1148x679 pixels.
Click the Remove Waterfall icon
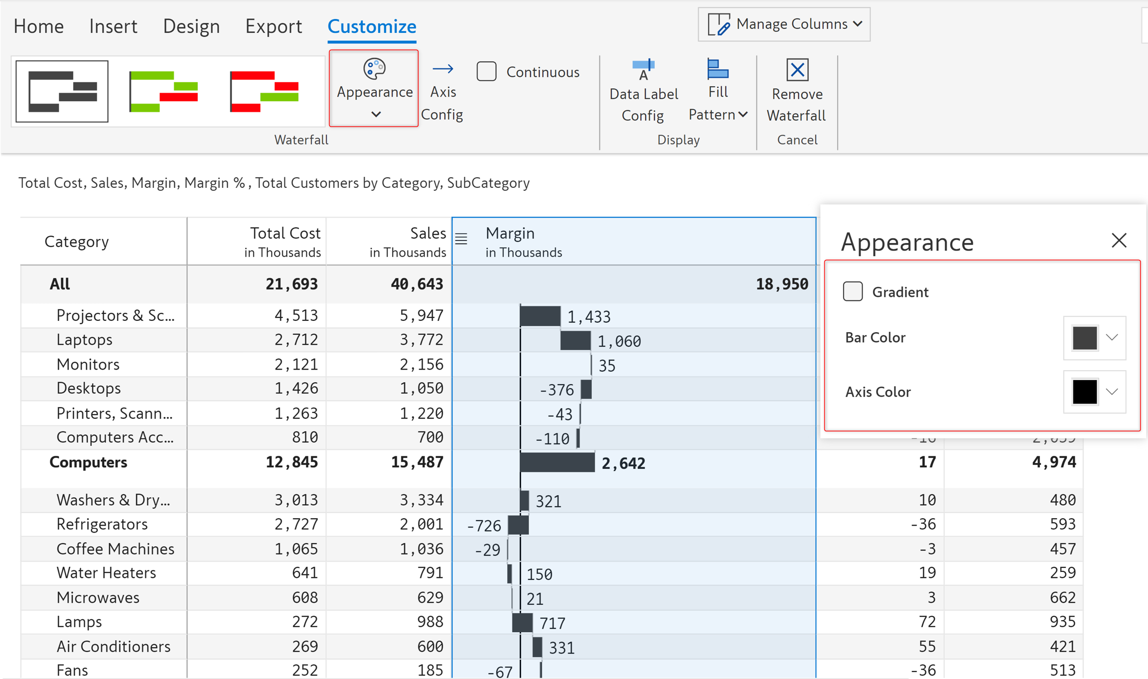(797, 70)
